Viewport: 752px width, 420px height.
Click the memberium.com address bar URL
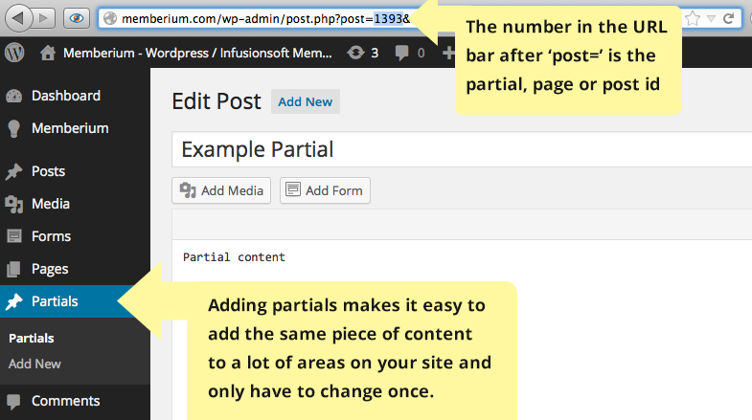pos(265,19)
